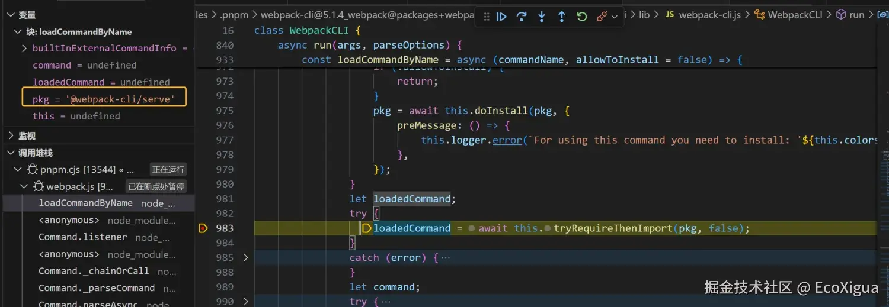This screenshot has height=307, width=889.
Task: Select the loadCommandByName stack frame
Action: [x=98, y=203]
